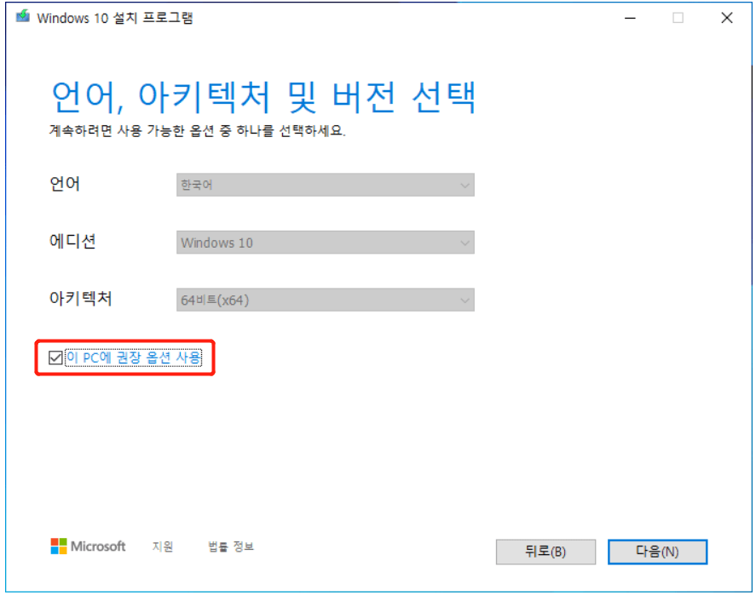Image resolution: width=756 pixels, height=595 pixels.
Task: Click the chevron arrow on the edition dropdown
Action: click(x=465, y=243)
